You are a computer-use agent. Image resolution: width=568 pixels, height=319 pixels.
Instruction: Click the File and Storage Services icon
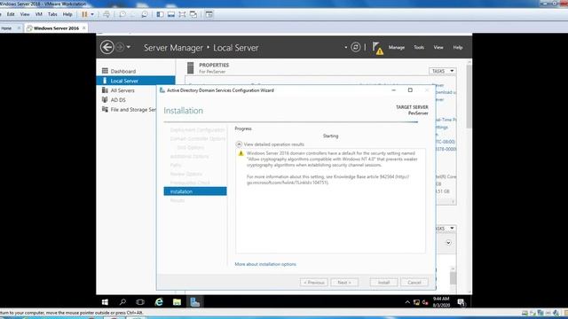[x=105, y=109]
